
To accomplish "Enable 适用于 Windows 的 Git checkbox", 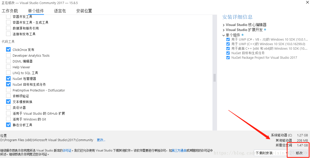I will (8, 119).
